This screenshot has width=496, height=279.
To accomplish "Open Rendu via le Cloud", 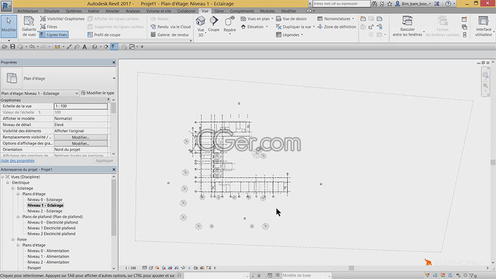I will pos(171,27).
